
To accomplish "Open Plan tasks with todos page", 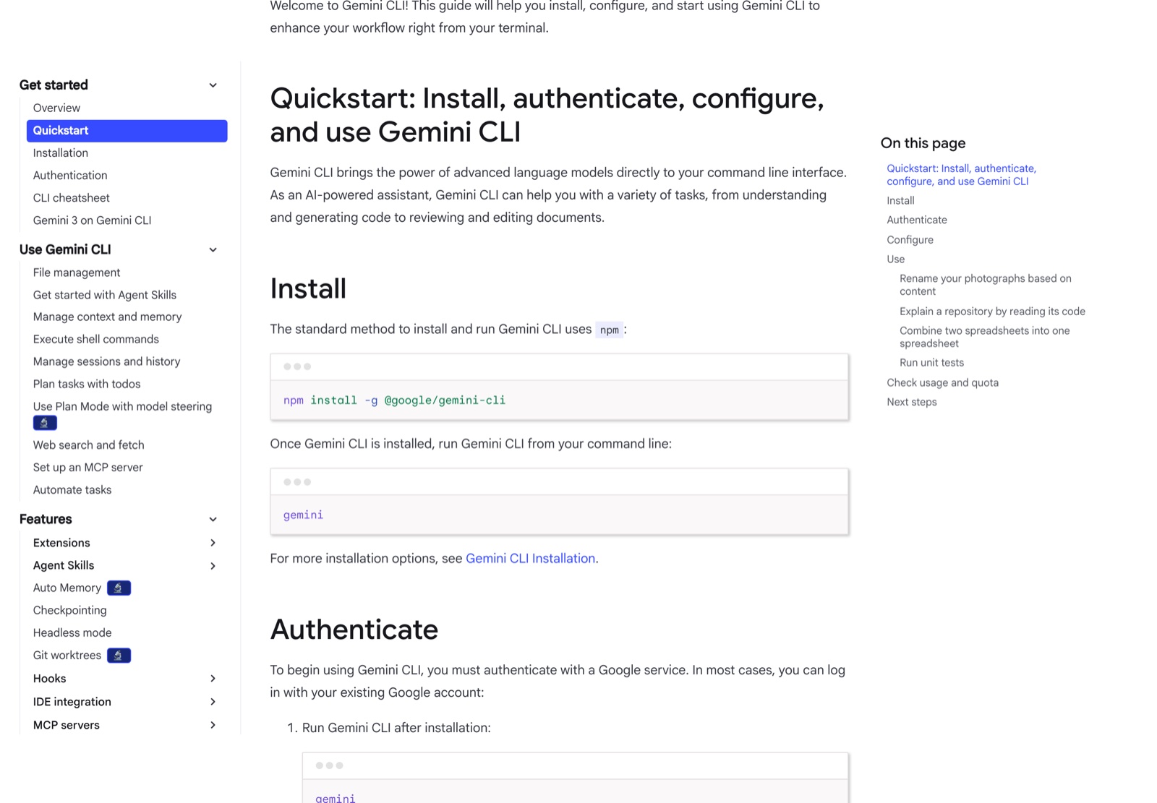I will pos(87,384).
